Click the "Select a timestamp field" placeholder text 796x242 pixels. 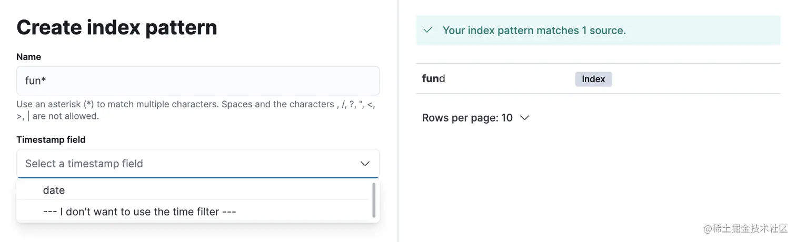tap(84, 164)
